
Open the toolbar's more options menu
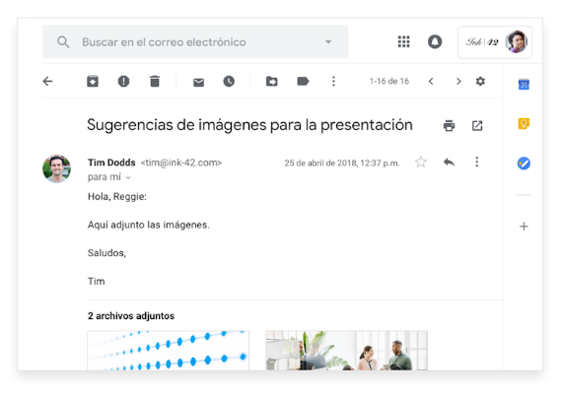(333, 82)
